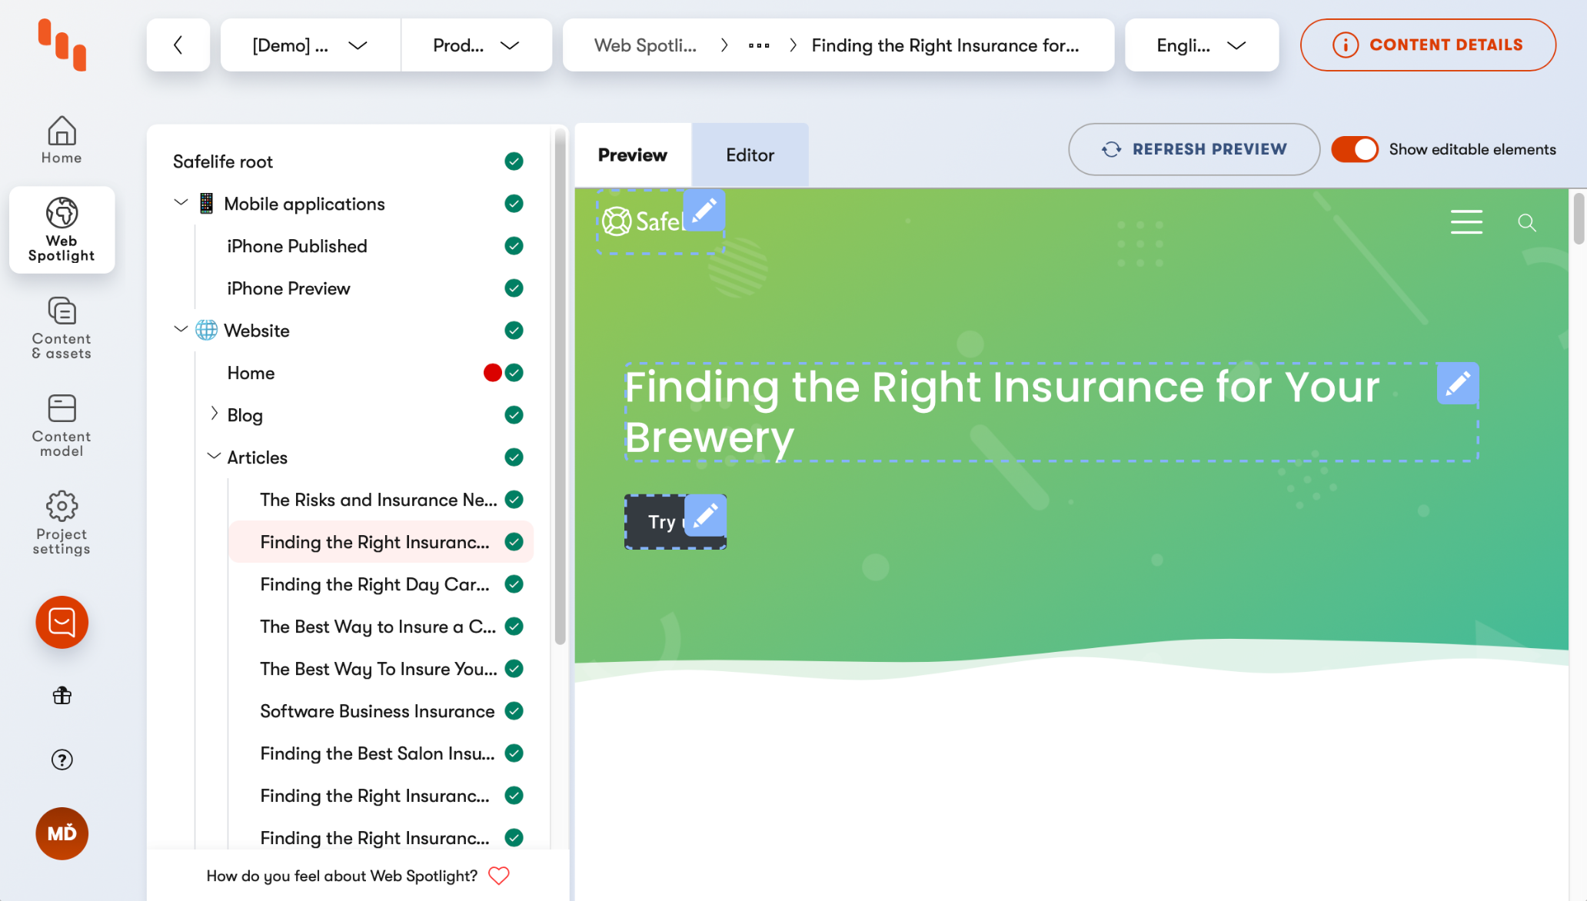The width and height of the screenshot is (1587, 901).
Task: Click edit pencil on article headline
Action: (1457, 384)
